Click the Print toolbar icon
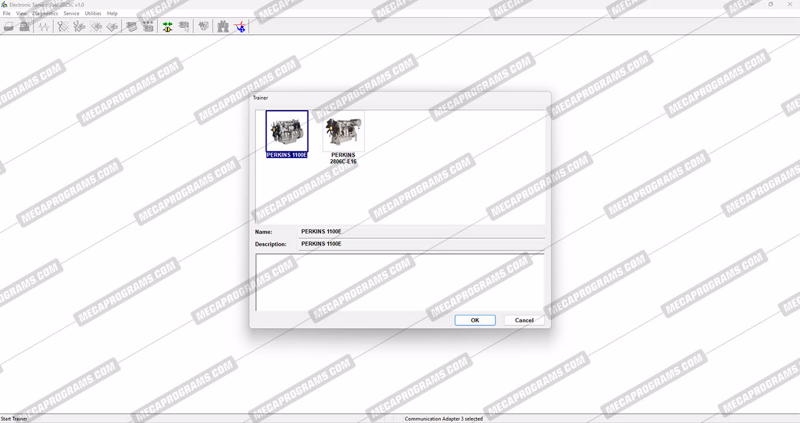 click(x=25, y=26)
